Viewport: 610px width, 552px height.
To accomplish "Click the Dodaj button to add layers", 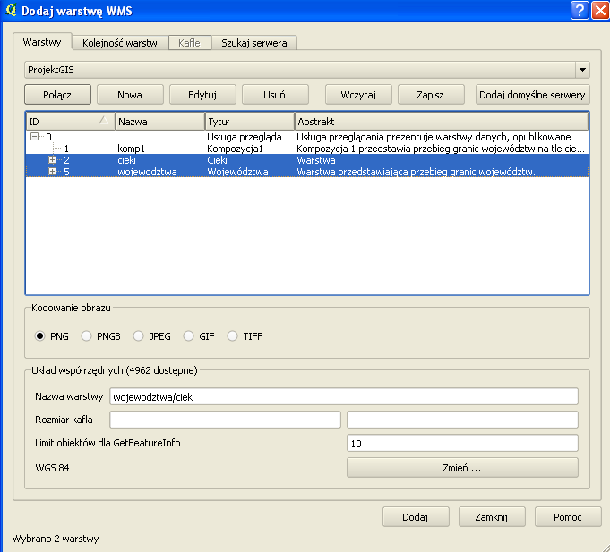I will (x=416, y=516).
